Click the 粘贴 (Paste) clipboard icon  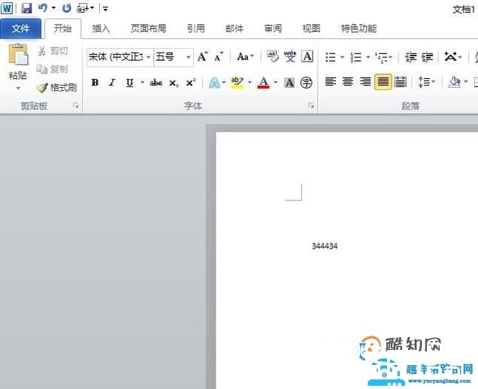18,55
